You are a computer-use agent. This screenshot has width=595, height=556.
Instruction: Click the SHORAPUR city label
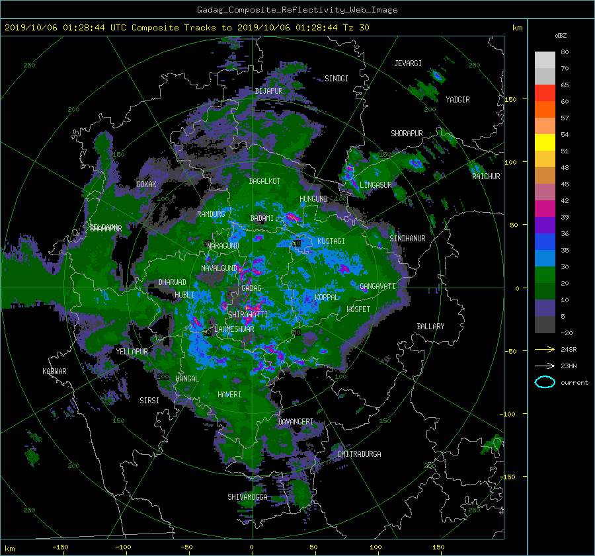pyautogui.click(x=407, y=134)
